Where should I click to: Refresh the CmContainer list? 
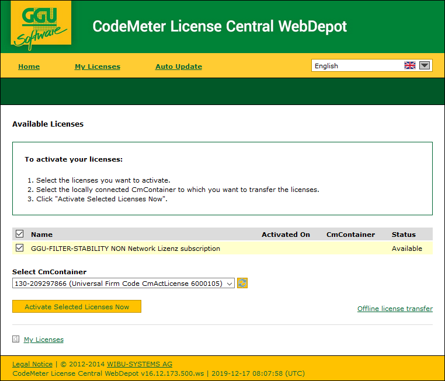pyautogui.click(x=242, y=283)
